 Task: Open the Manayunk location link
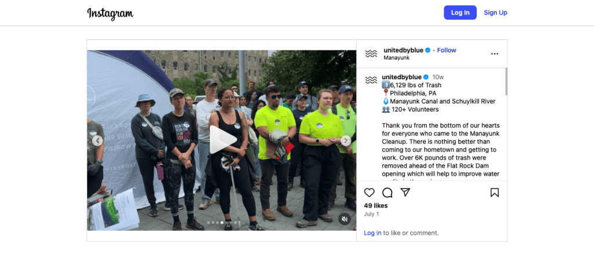(396, 58)
